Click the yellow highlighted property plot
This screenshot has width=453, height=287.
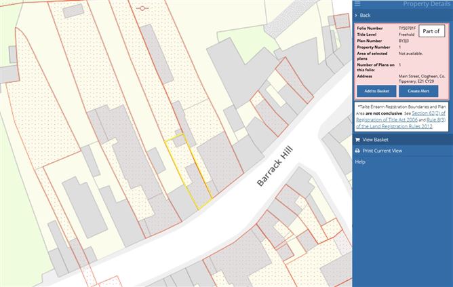click(x=189, y=172)
